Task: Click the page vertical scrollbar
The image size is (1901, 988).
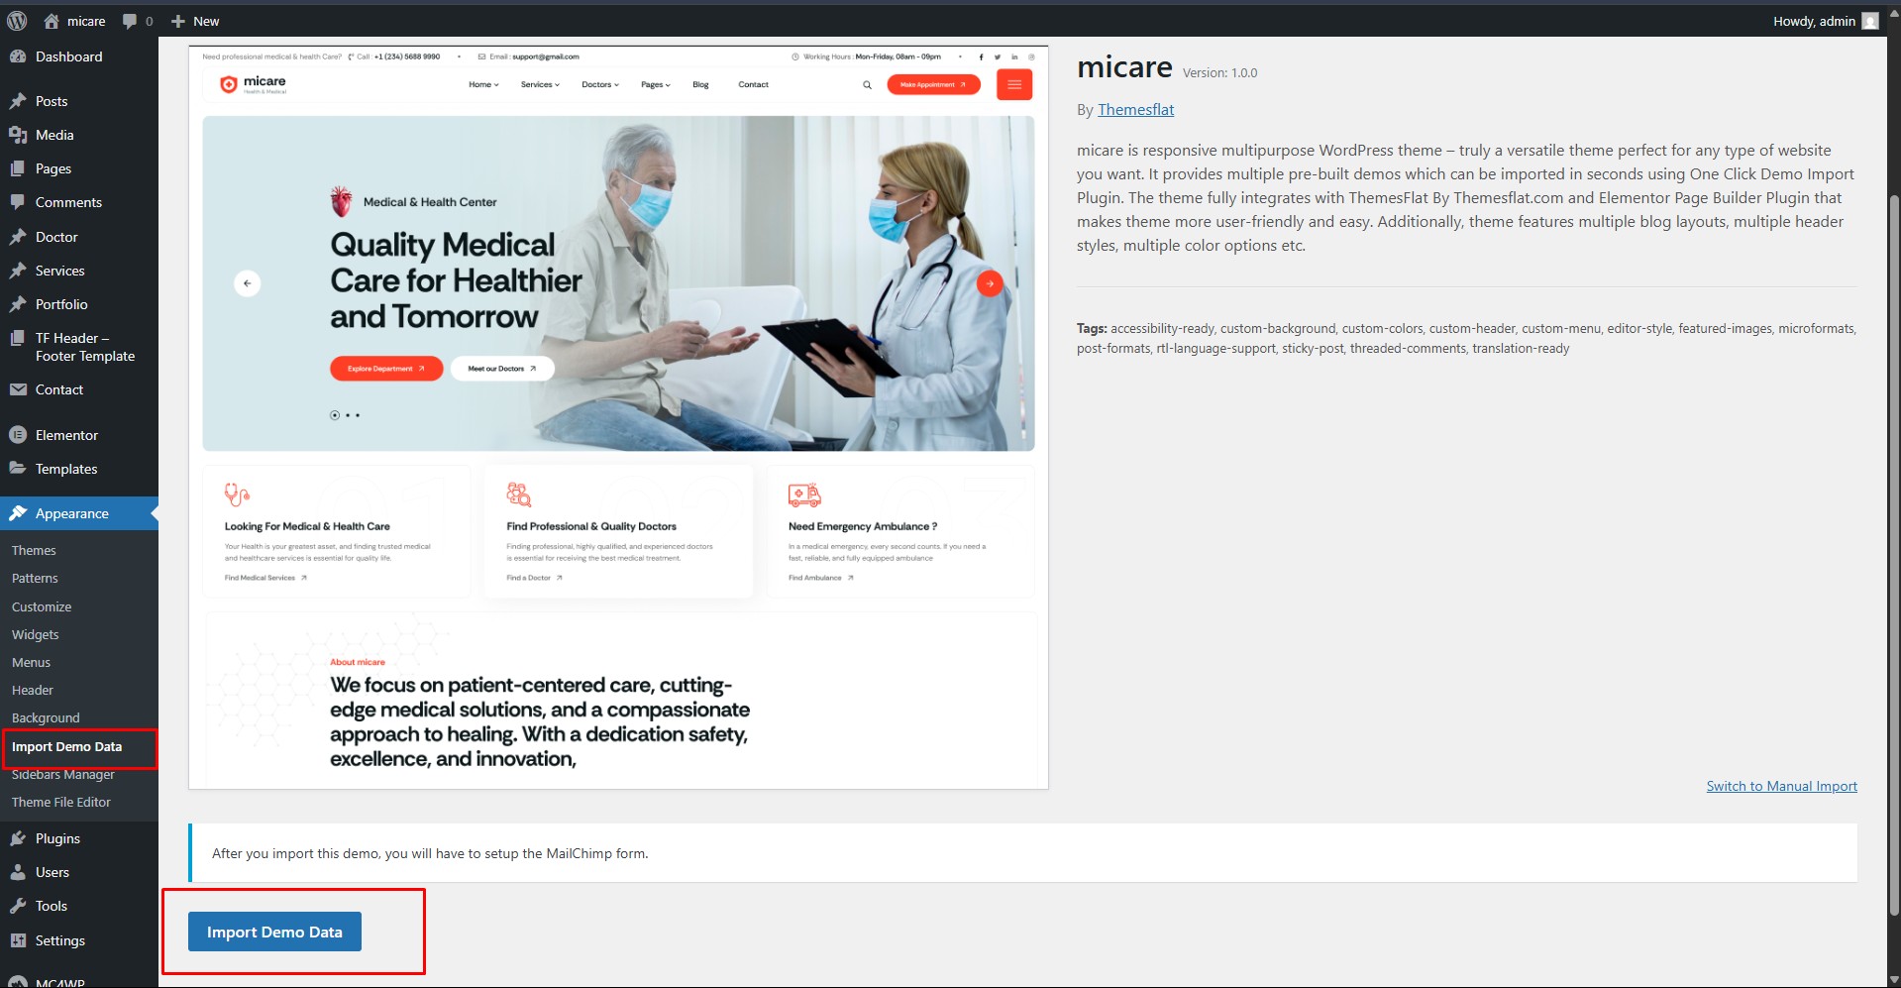Action: (1893, 555)
